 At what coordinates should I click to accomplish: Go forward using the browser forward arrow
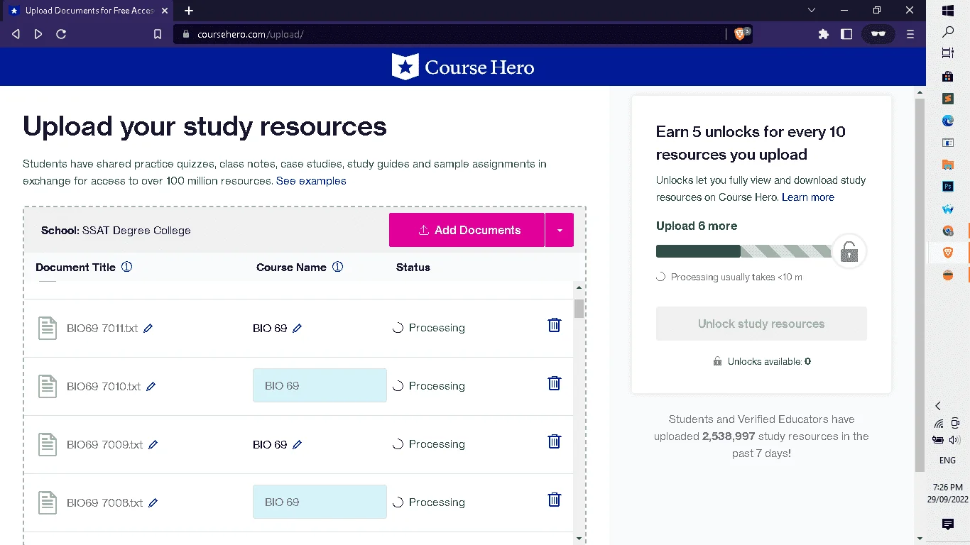38,34
